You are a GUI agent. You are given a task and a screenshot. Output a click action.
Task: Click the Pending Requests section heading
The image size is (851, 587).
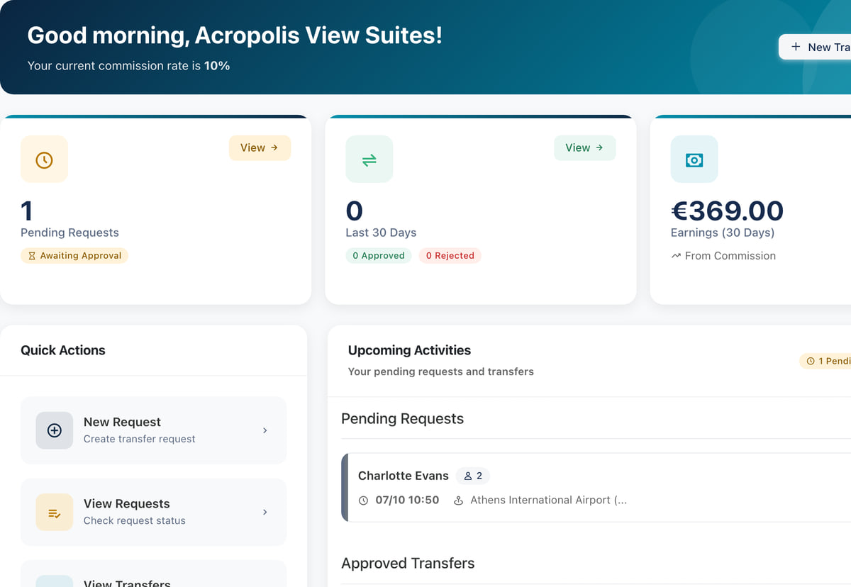(x=402, y=419)
